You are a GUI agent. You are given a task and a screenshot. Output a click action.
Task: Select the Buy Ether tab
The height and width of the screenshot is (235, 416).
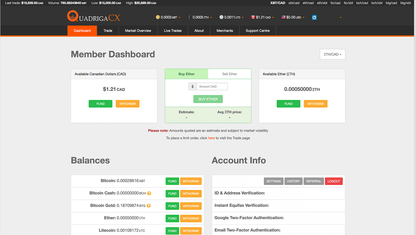[187, 74]
